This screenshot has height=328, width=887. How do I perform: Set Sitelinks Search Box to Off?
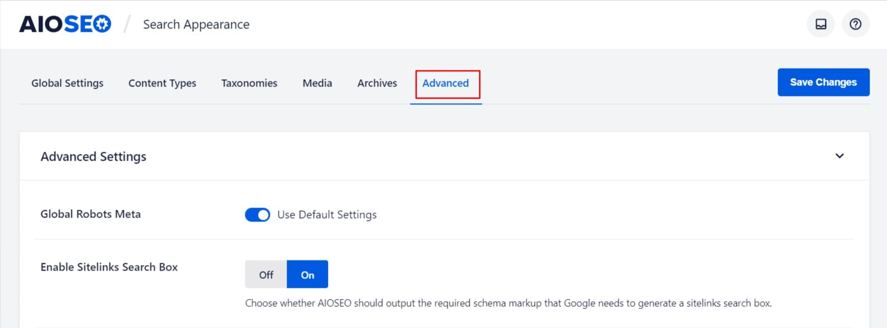click(x=266, y=274)
